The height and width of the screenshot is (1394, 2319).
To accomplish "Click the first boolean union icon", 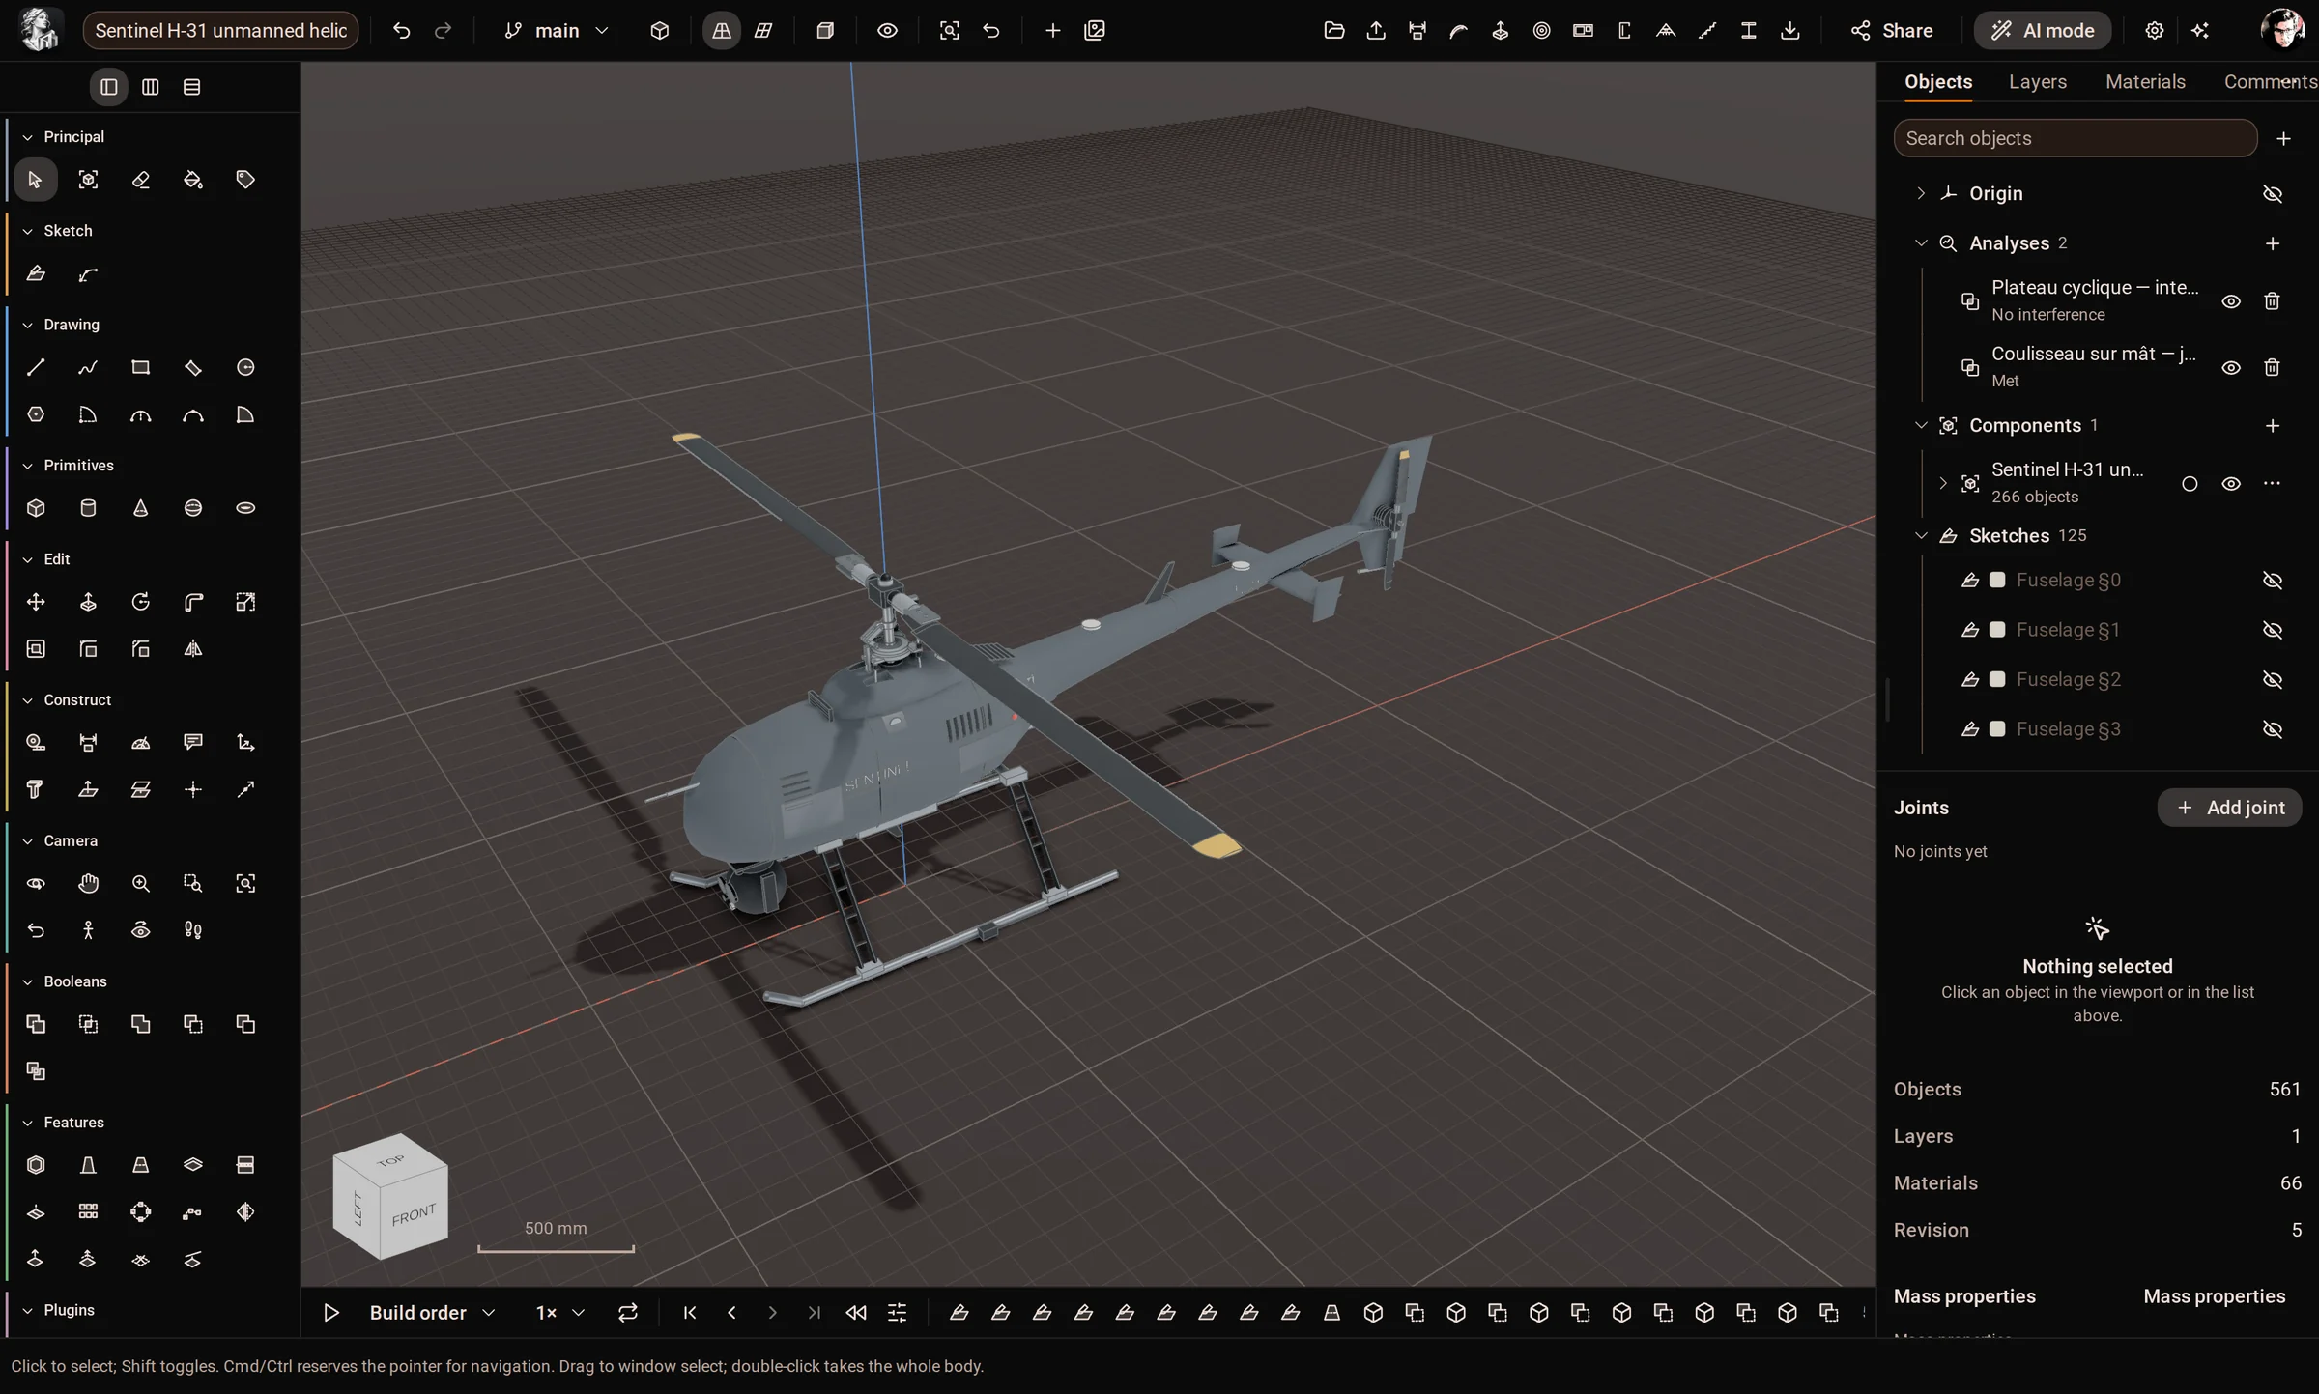I will pyautogui.click(x=36, y=1024).
